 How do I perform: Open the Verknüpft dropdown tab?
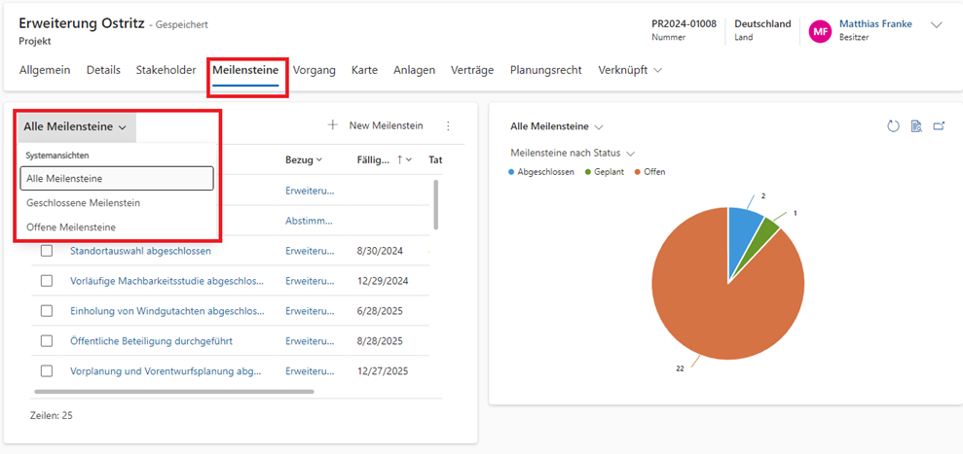click(630, 70)
